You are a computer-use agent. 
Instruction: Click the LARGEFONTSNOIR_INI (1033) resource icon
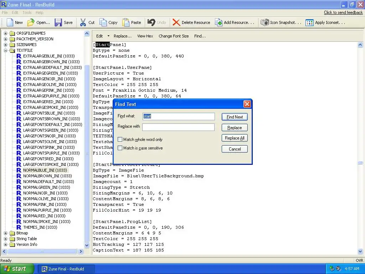coord(19,136)
